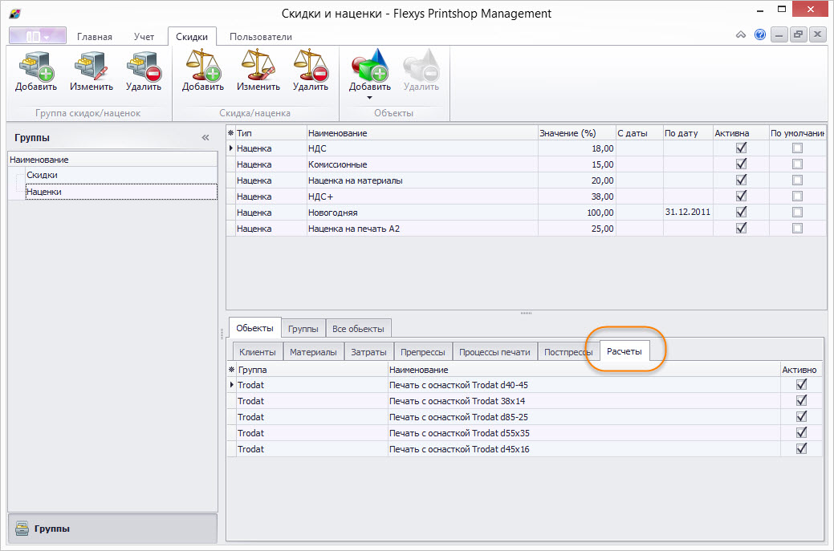Image resolution: width=834 pixels, height=551 pixels.
Task: Select the Комиссионные name cell
Action: [x=422, y=164]
